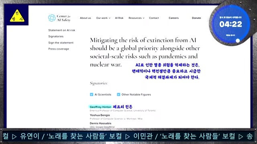The width and height of the screenshot is (257, 144).
Task: Uncheck the Other Notable Figures checkbox
Action: pyautogui.click(x=118, y=94)
